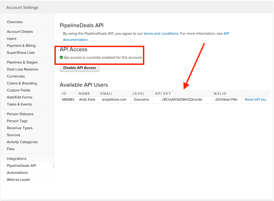Click the green API enabled checkmark icon
Screen dimensions: 274x201
coord(61,57)
